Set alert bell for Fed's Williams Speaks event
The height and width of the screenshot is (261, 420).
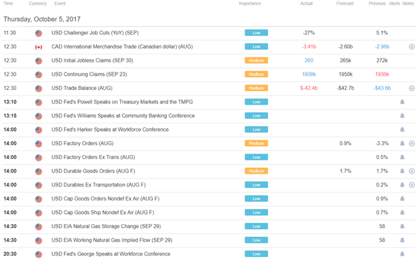pyautogui.click(x=402, y=116)
